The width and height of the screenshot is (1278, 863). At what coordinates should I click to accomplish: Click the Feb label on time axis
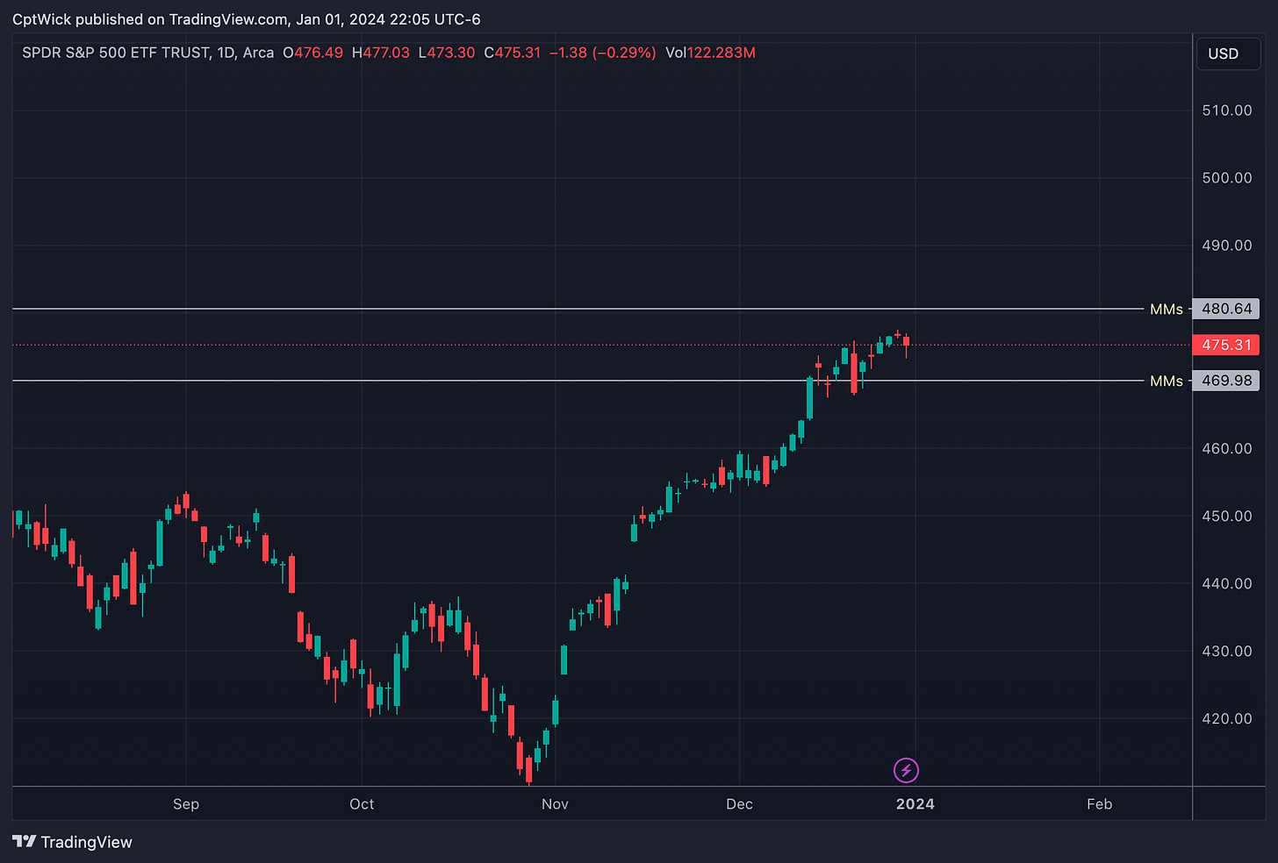[1100, 804]
